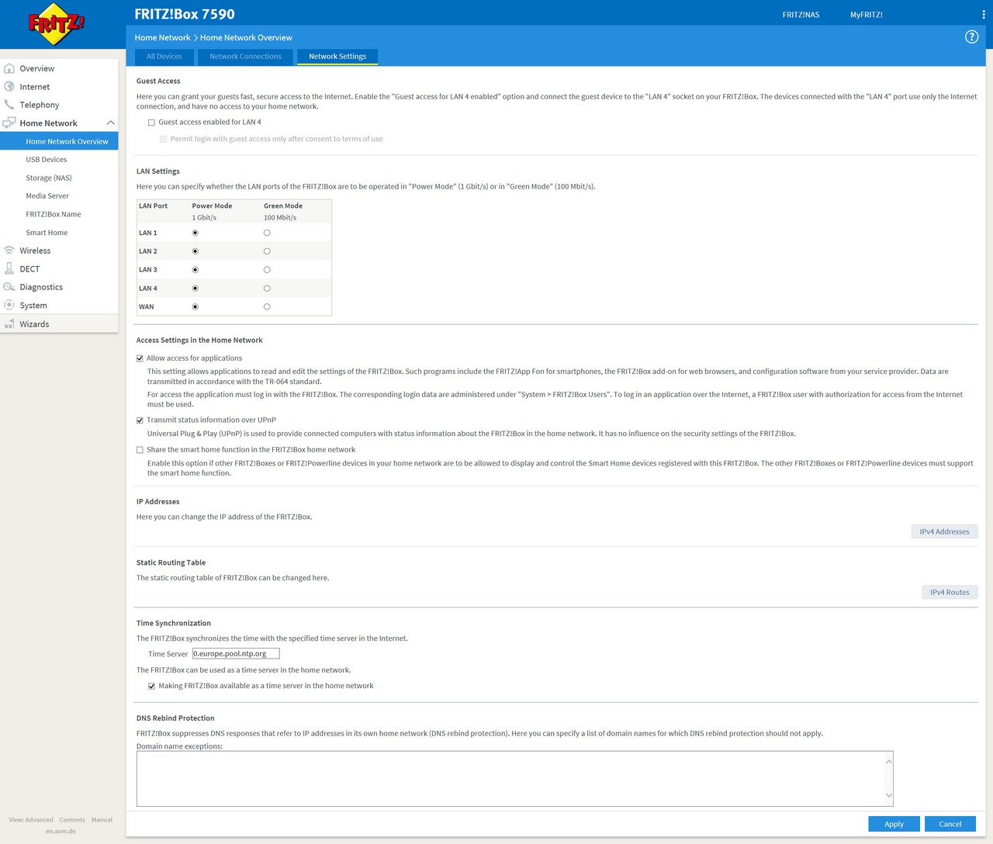Image resolution: width=993 pixels, height=844 pixels.
Task: Click the Domain name exceptions text area
Action: click(x=515, y=779)
